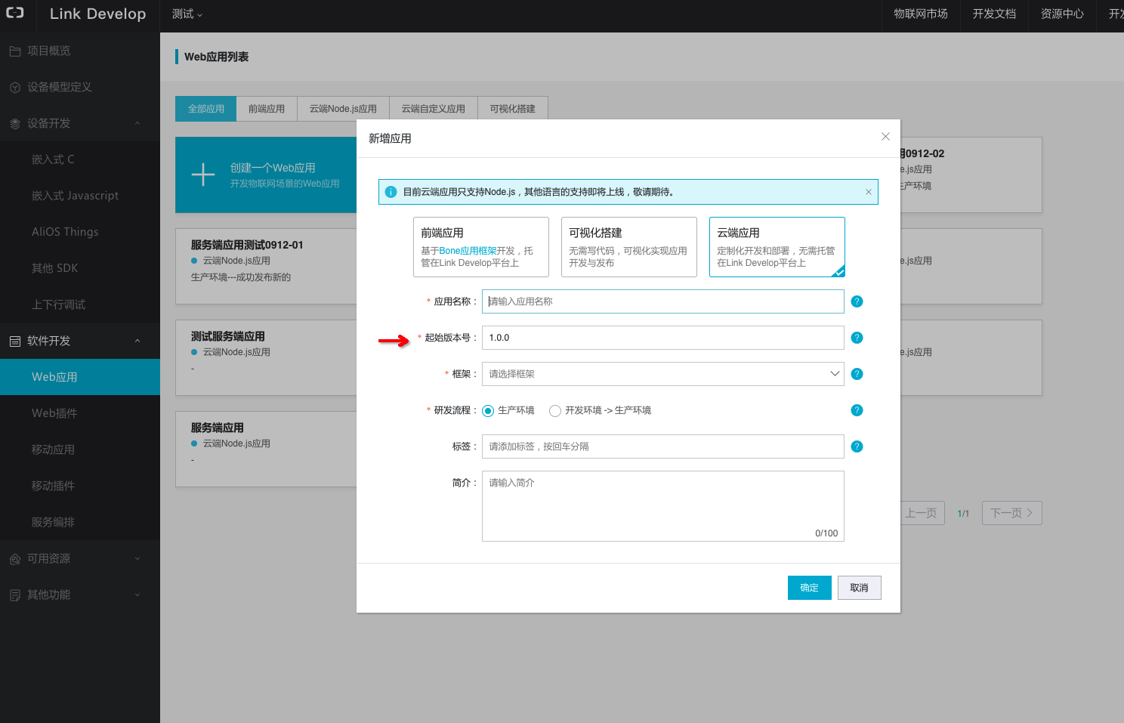Screen dimensions: 1124x723
Task: Click the 其他功能 document icon
Action: click(x=15, y=595)
